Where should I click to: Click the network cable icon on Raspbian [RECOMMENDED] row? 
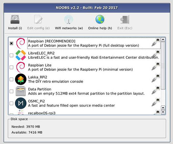[154, 44]
